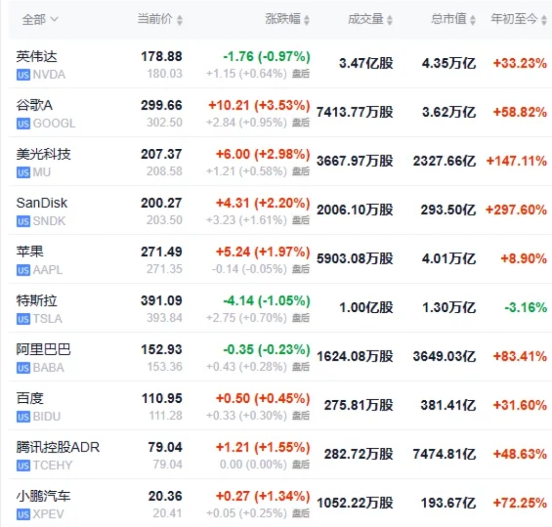The image size is (552, 527).
Task: Click the AAPL ticker symbol
Action: [48, 270]
